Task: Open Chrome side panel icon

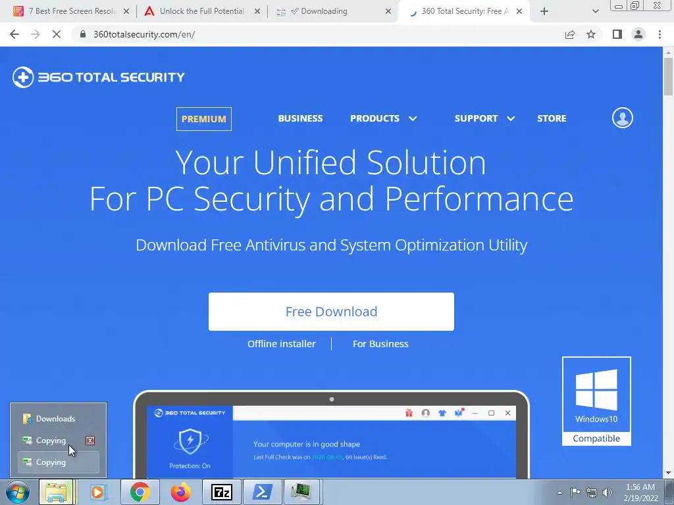Action: pos(617,34)
